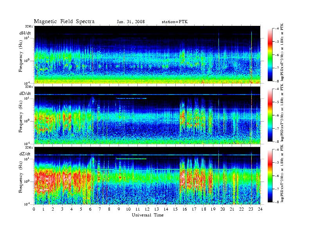The width and height of the screenshot is (310, 240).
Task: Click the "32Hz" tick above the dH/dt label
Action: click(x=29, y=26)
